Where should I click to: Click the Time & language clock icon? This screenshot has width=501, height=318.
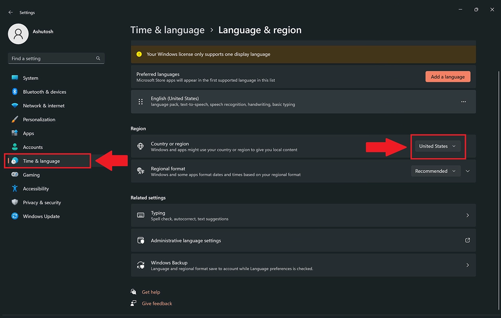pos(15,161)
